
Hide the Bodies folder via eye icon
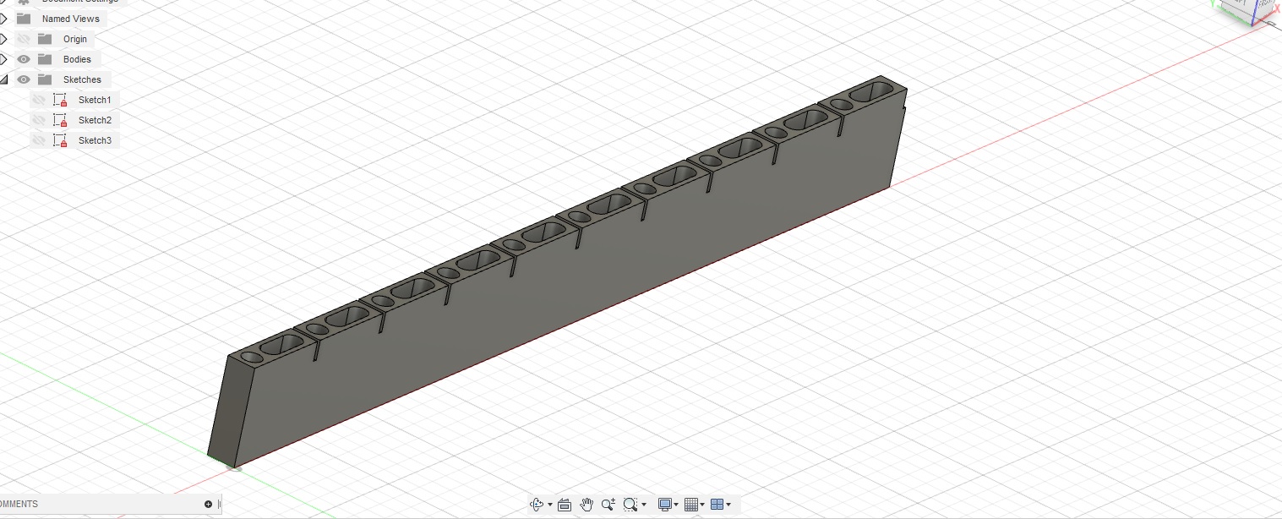(x=24, y=59)
